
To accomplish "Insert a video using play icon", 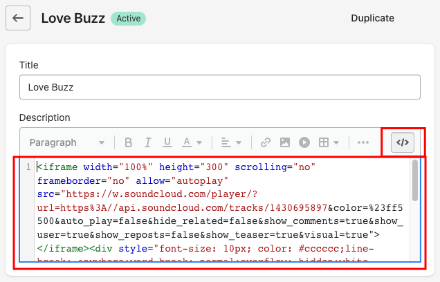I will (x=304, y=142).
